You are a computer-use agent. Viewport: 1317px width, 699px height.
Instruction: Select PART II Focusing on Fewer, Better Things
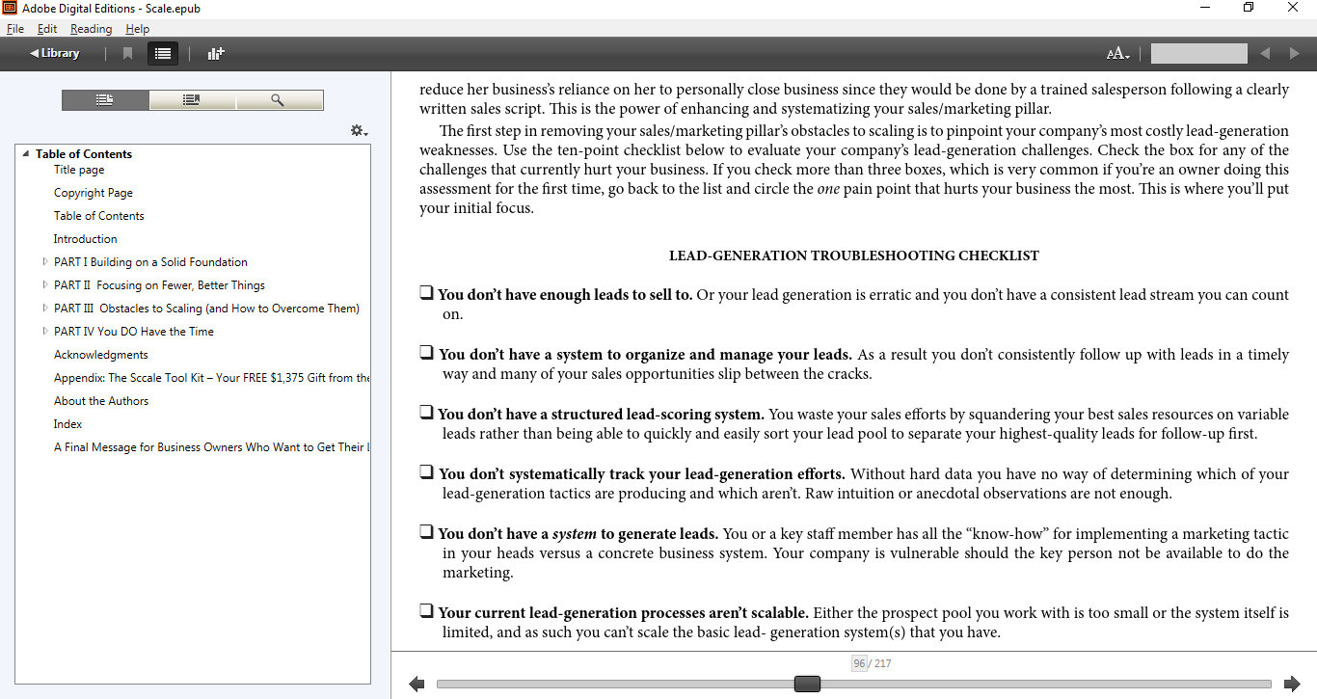tap(159, 285)
